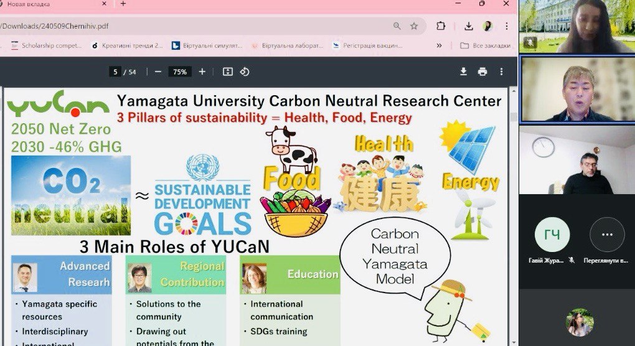Rotate the PDF document counterclockwise

coord(245,72)
